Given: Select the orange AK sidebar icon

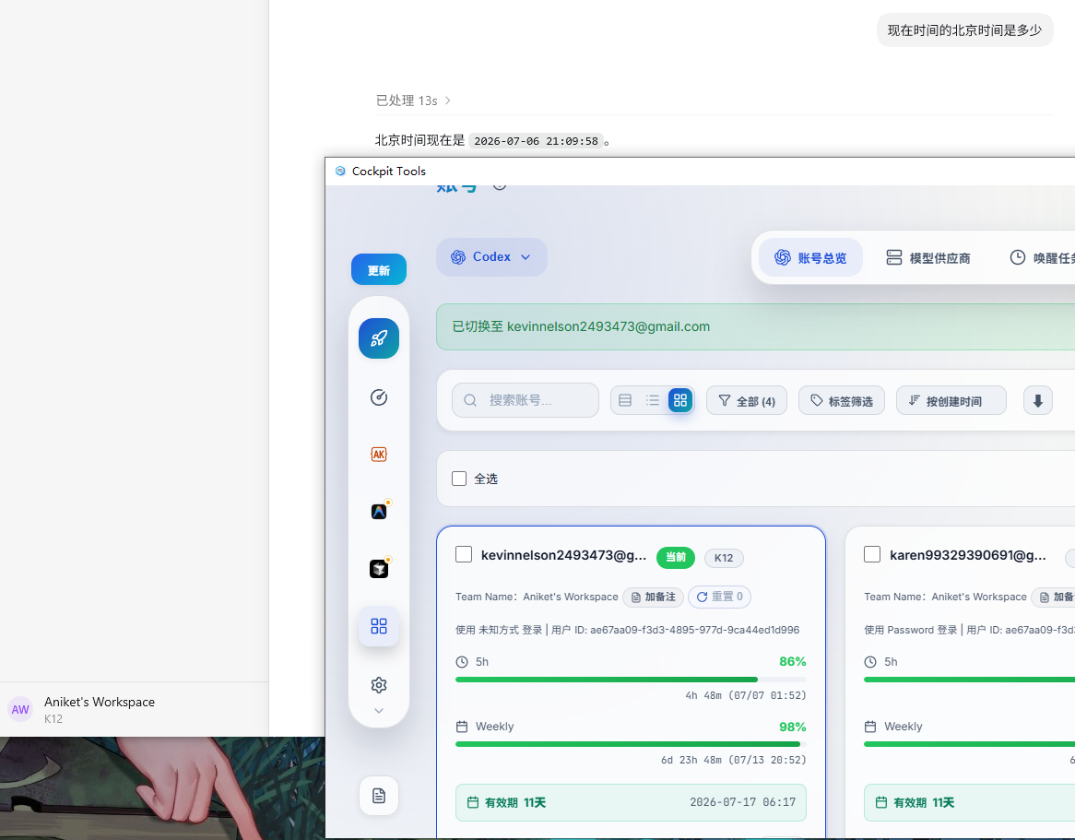Looking at the screenshot, I should (378, 454).
